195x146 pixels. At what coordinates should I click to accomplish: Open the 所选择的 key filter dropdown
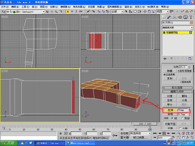click(x=150, y=133)
